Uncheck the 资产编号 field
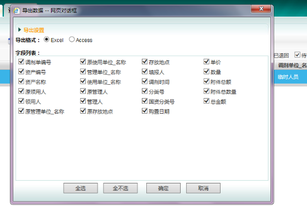Screen dimensions: 307x215 click(21, 71)
